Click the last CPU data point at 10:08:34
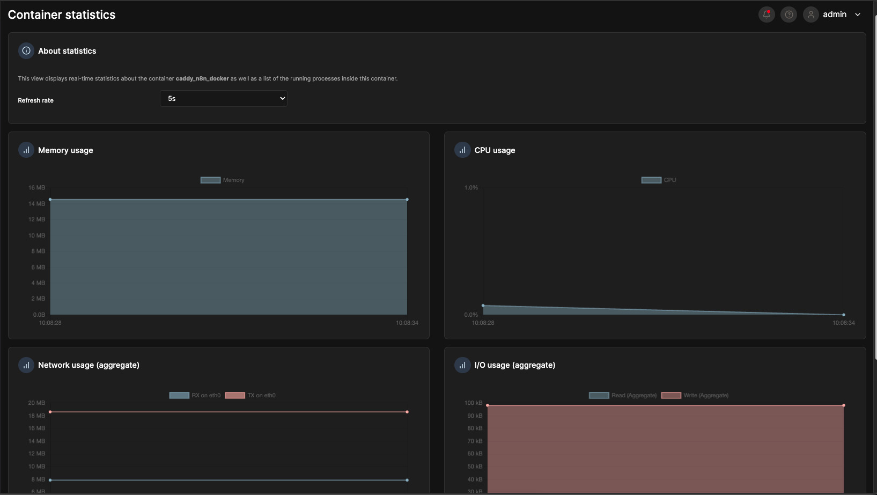877x495 pixels. 844,315
